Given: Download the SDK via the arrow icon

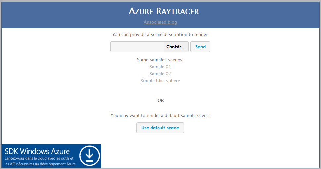Looking at the screenshot, I should [x=90, y=156].
